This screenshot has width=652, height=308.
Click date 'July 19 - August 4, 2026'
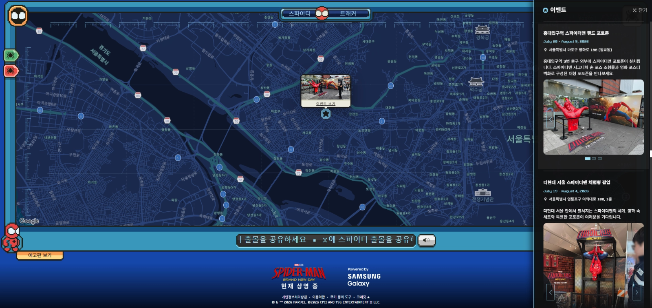(x=566, y=191)
